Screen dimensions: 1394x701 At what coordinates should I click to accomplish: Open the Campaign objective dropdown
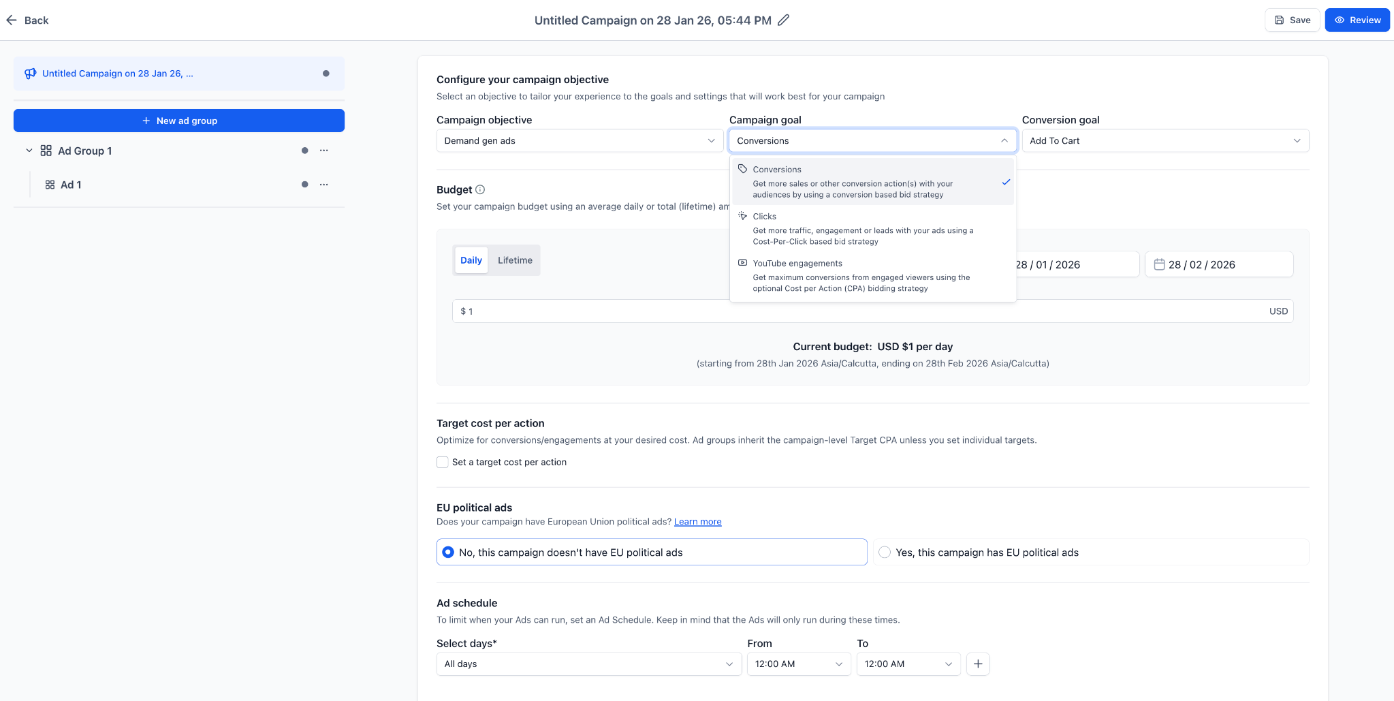pos(579,141)
